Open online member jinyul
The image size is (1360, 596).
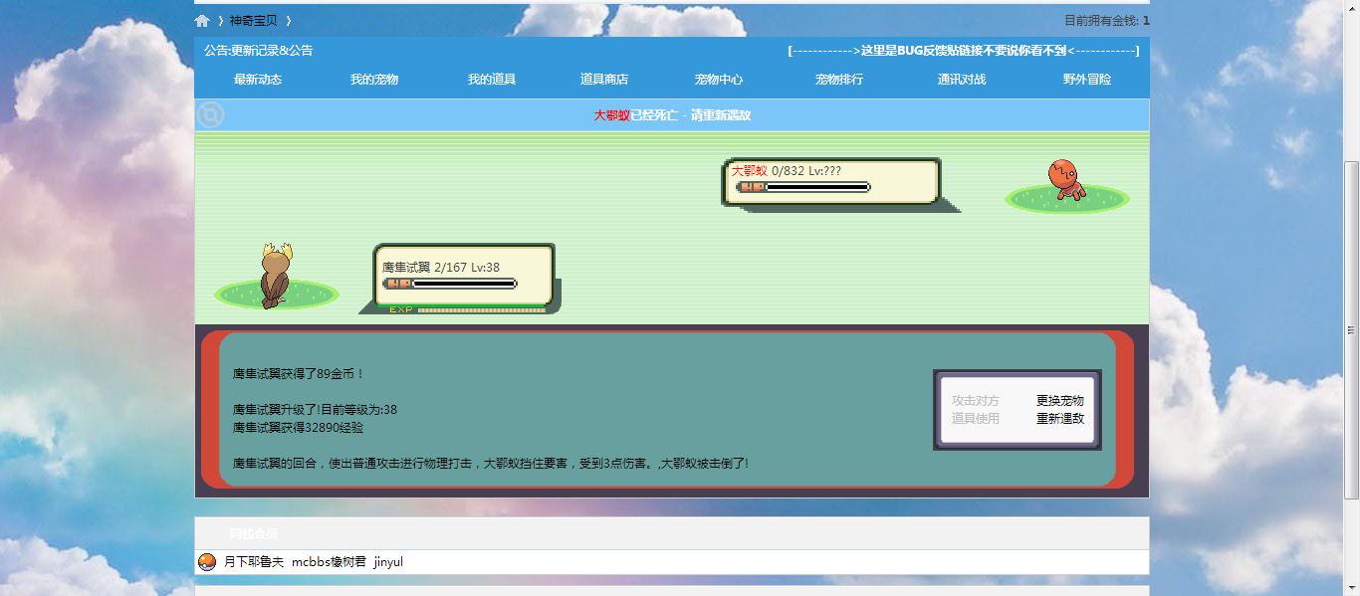click(x=388, y=562)
